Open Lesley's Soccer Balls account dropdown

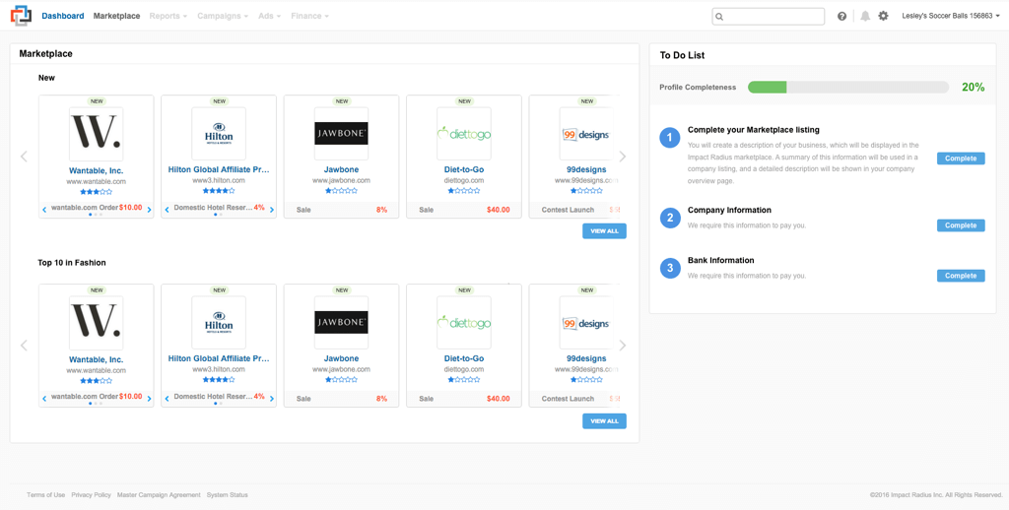click(x=950, y=16)
